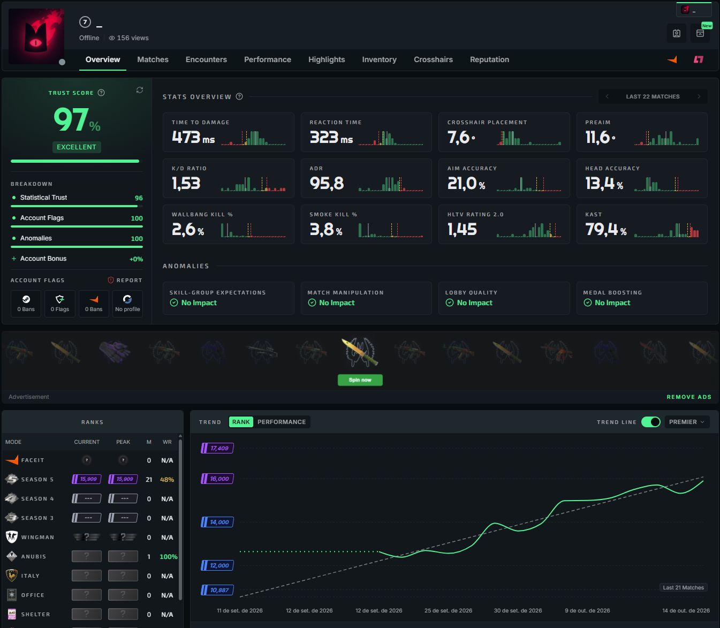Click the KAST stat card
This screenshot has height=628, width=720.
click(642, 224)
